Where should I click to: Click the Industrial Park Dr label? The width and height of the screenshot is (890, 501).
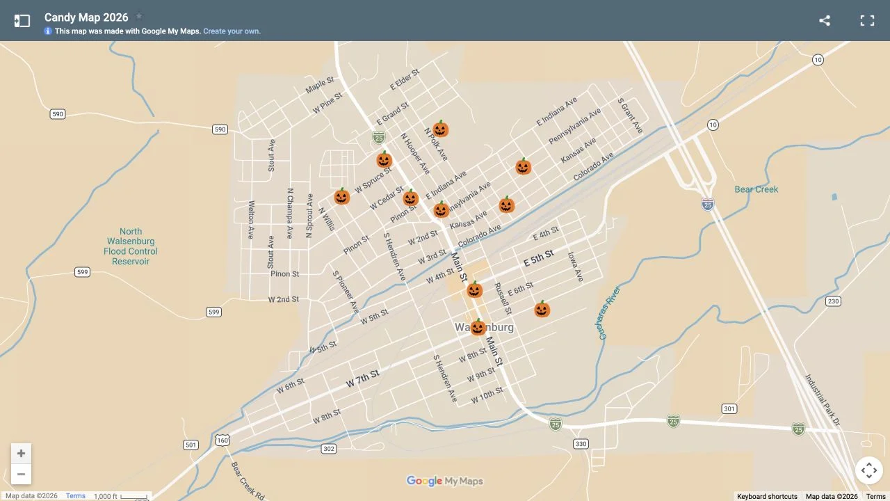(823, 401)
